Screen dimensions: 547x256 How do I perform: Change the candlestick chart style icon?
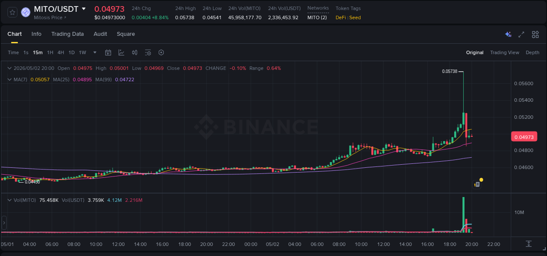[x=135, y=52]
